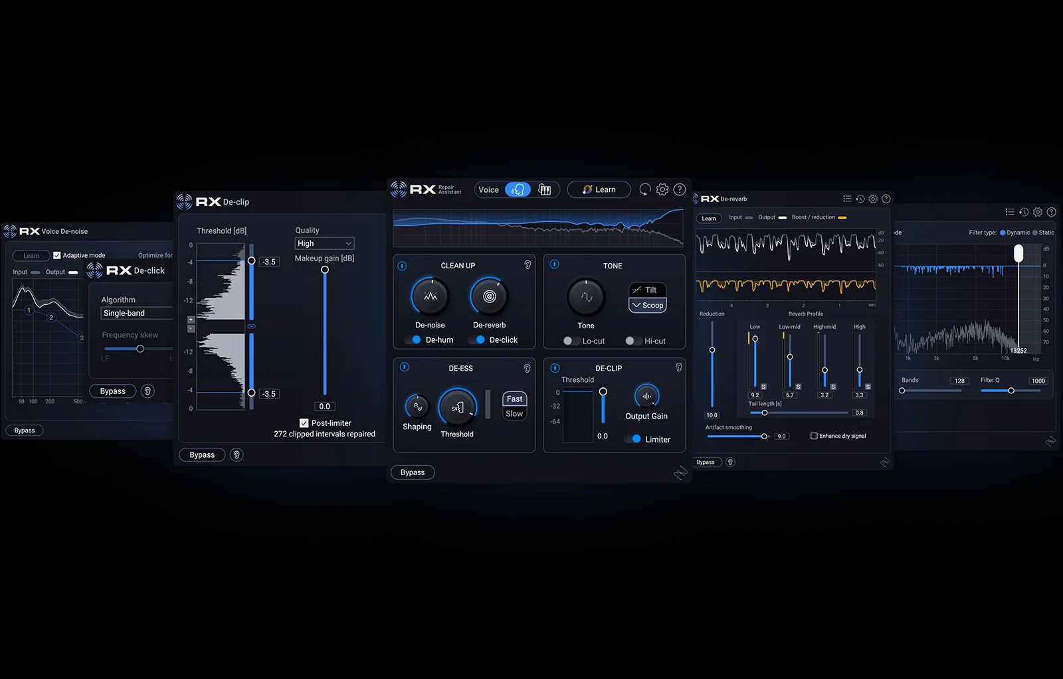Choose Fast de-ess speed

[x=515, y=399]
